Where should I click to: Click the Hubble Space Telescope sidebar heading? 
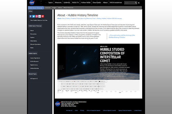pyautogui.click(x=35, y=26)
